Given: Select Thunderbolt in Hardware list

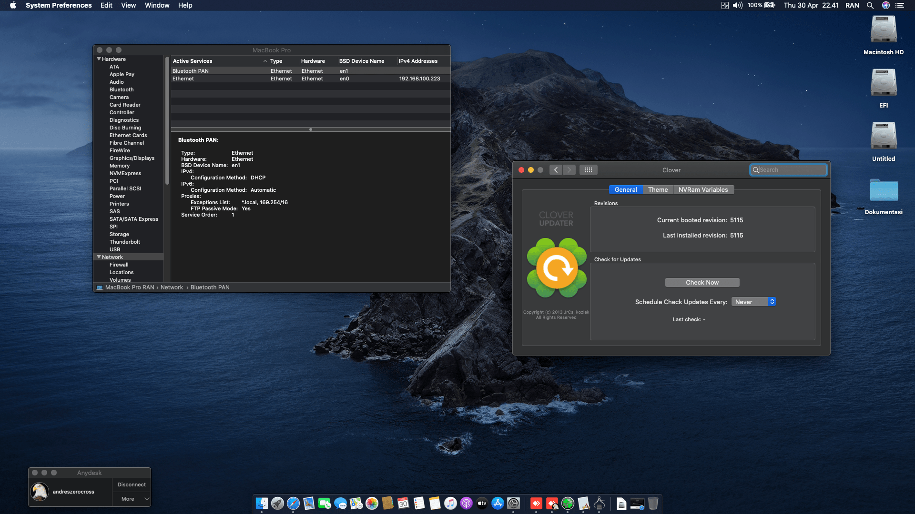Looking at the screenshot, I should (x=125, y=242).
